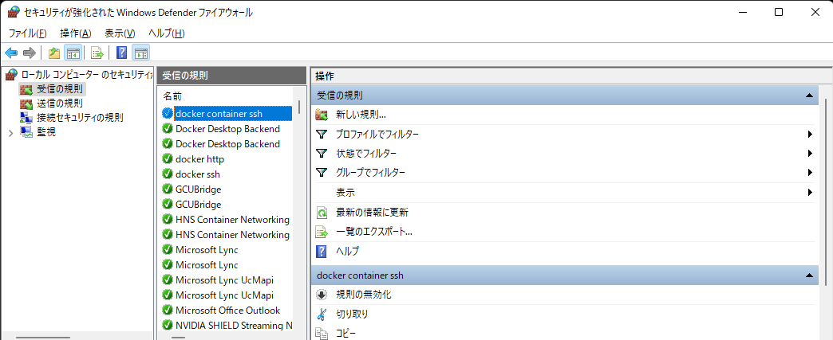
Task: Click the back arrow toolbar icon
Action: click(11, 53)
